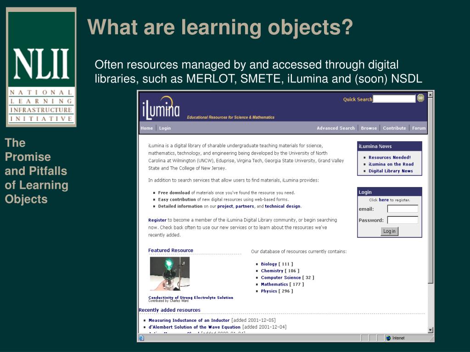Open Resources Needed! news link

[390, 158]
